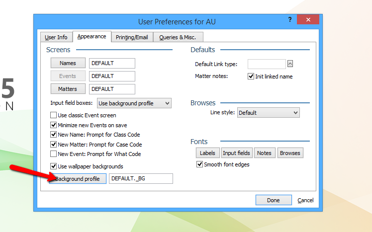
Task: Toggle Smooth font edges checkbox
Action: (199, 164)
